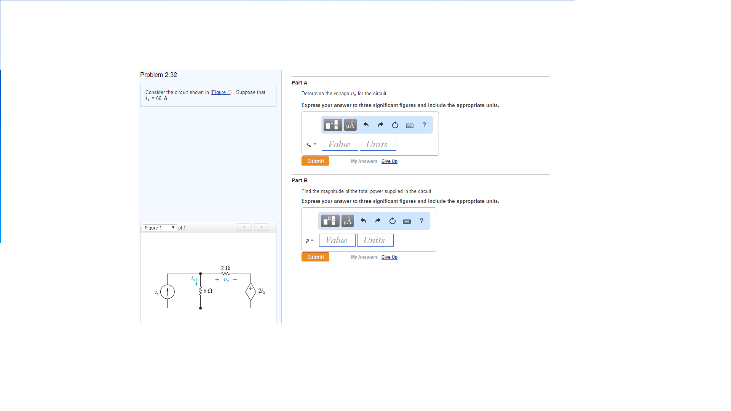Screen dimensions: 731x411
Task: Redo in Part A answer toolbar
Action: pos(380,125)
